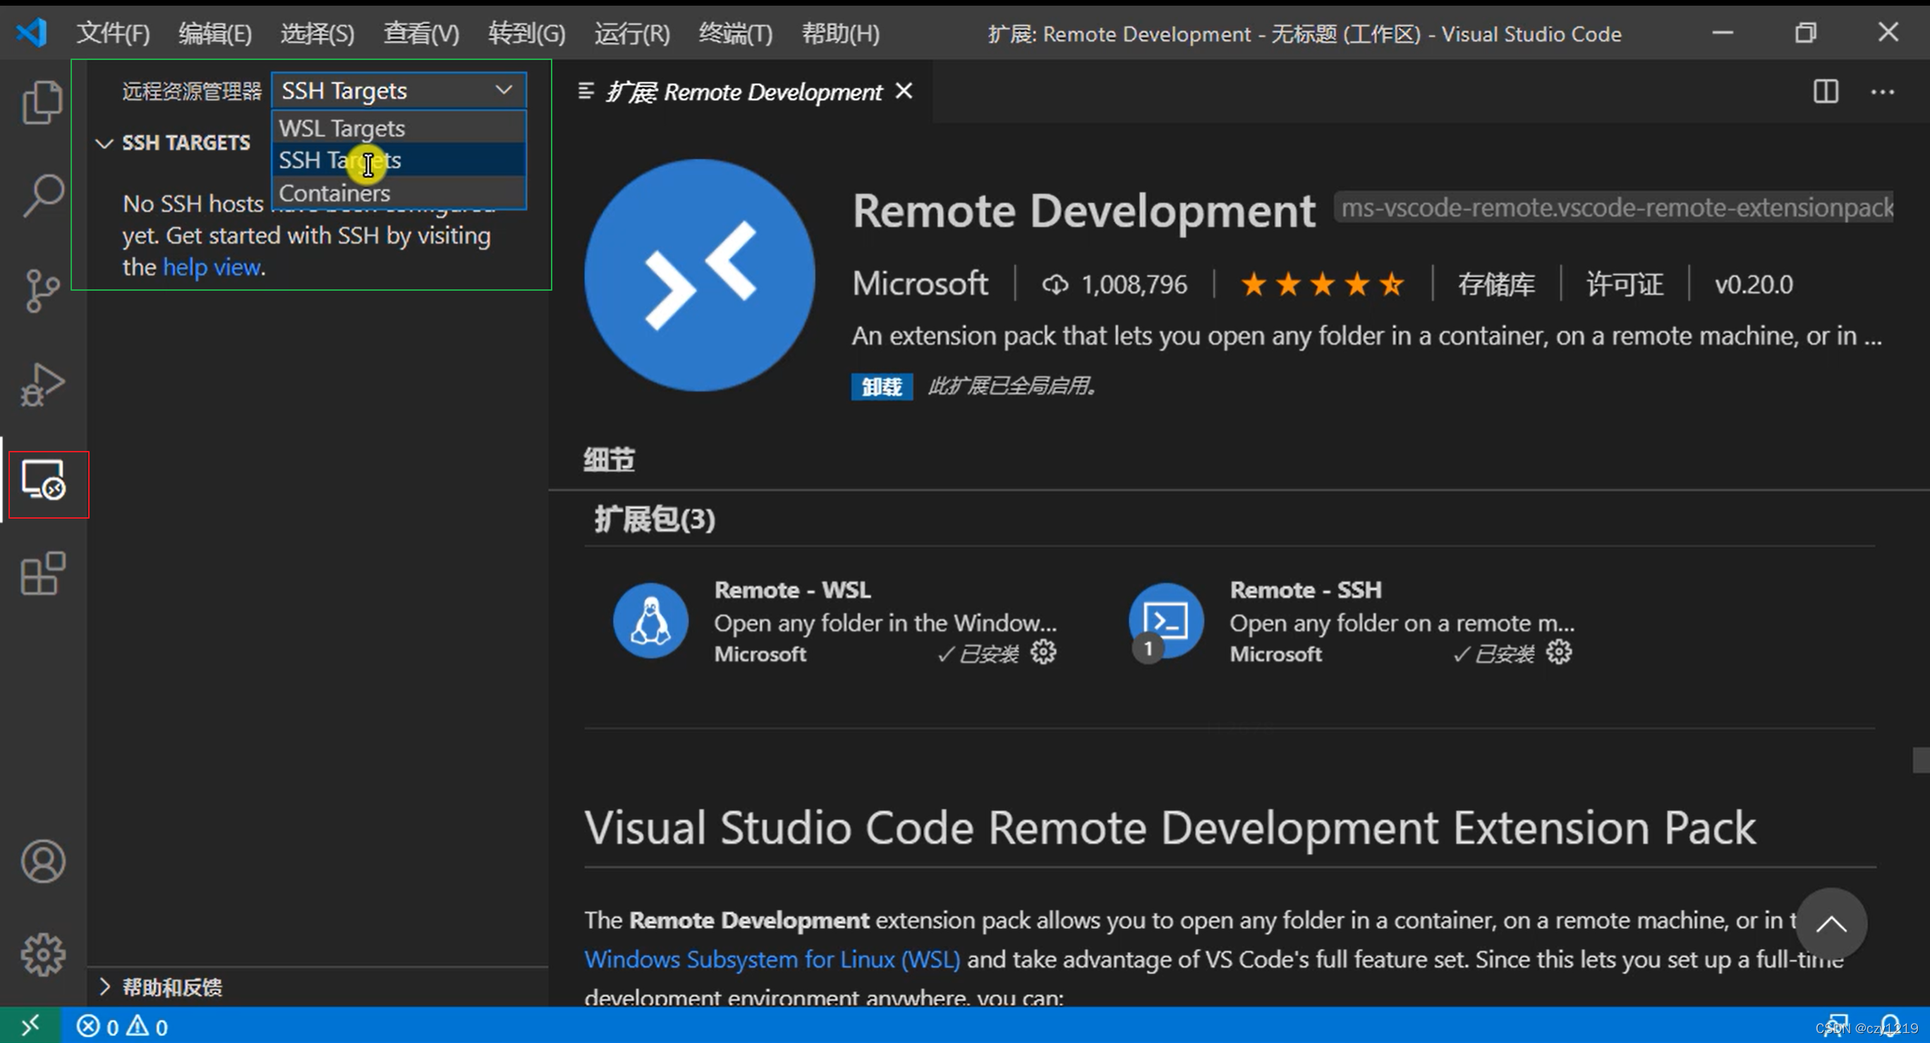Click the 卸载 uninstall button
1930x1043 pixels.
coord(881,387)
